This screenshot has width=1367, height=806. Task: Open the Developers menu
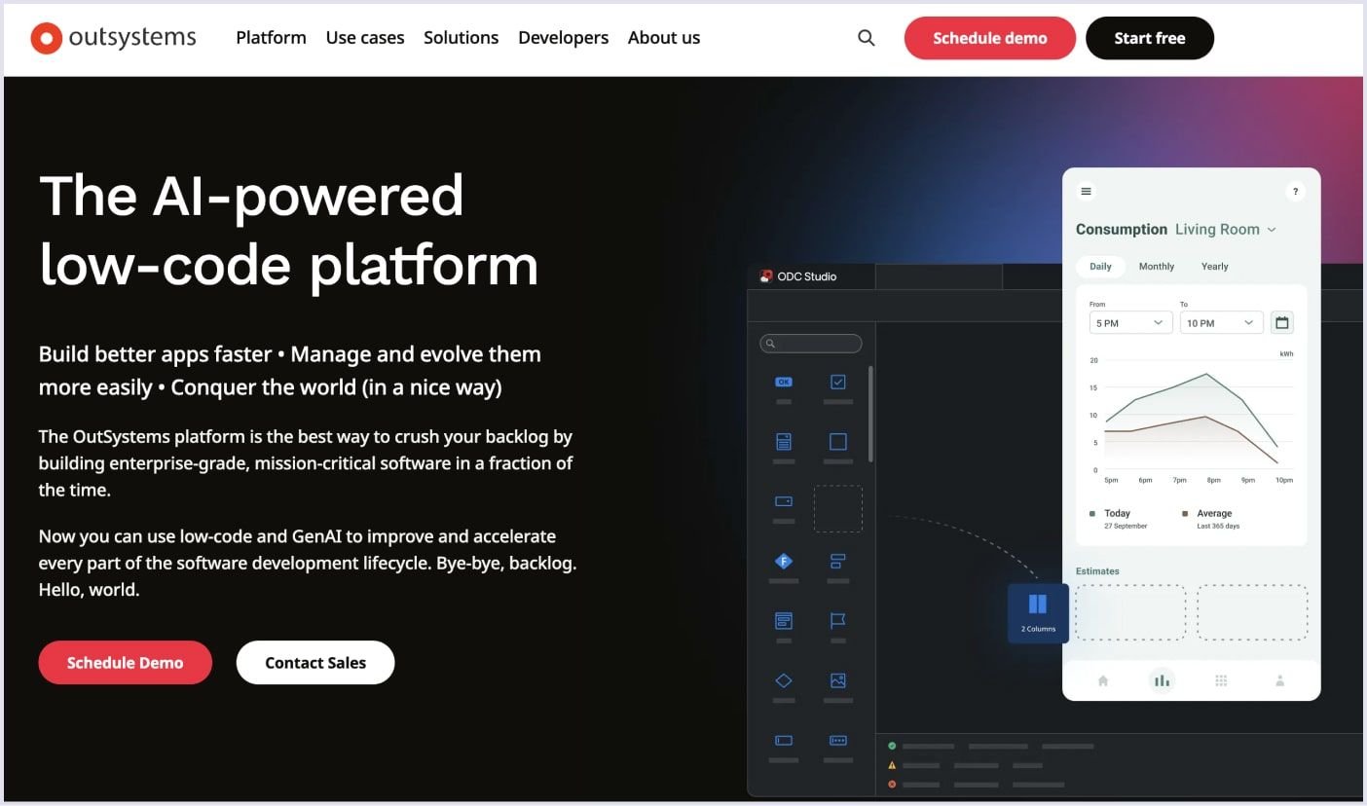[x=563, y=38]
